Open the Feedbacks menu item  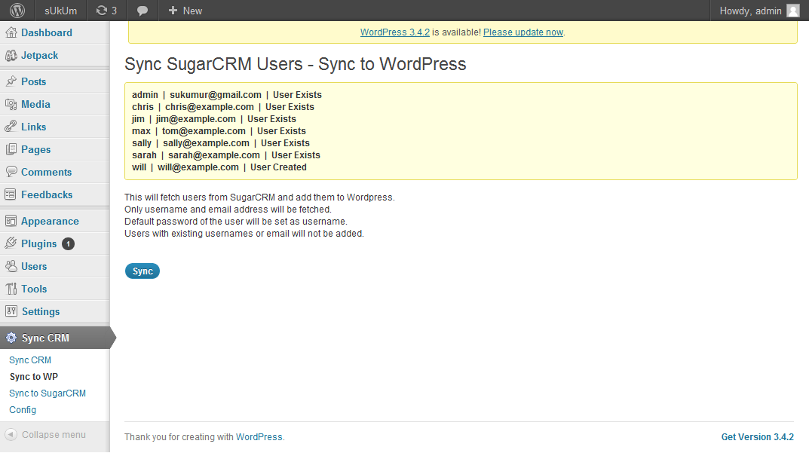pyautogui.click(x=47, y=194)
